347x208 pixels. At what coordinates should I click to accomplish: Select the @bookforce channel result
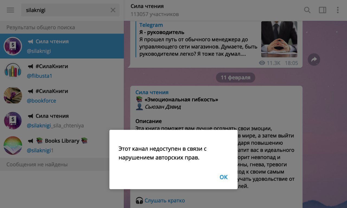[62, 96]
